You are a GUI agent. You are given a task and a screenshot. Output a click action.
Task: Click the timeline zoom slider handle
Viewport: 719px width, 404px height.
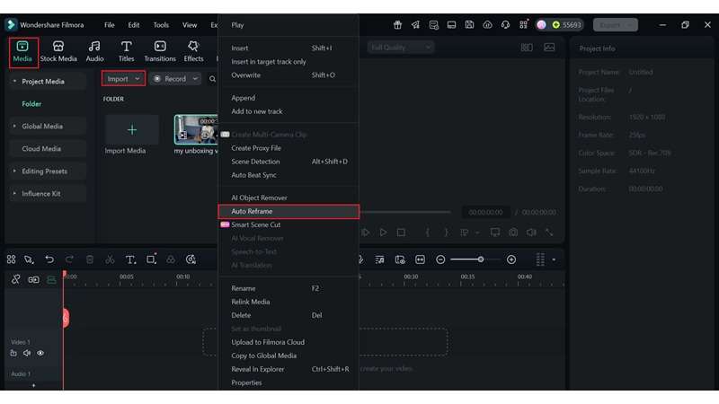pos(481,259)
